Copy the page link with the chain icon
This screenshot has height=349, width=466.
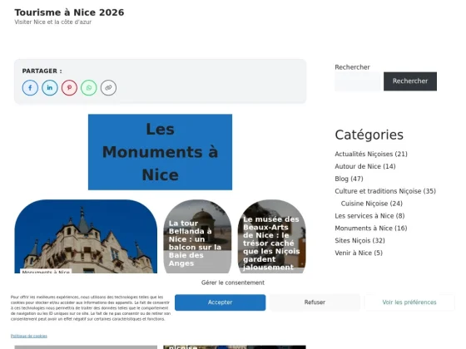[108, 88]
